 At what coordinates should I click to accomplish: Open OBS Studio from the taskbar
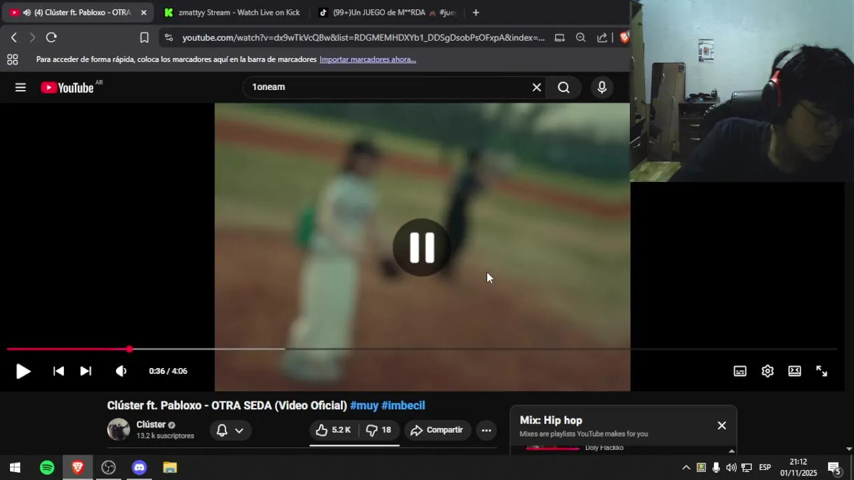[109, 467]
